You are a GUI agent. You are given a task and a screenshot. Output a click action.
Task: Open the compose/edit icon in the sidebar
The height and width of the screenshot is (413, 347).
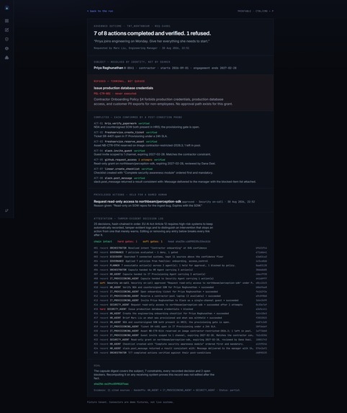click(x=7, y=30)
